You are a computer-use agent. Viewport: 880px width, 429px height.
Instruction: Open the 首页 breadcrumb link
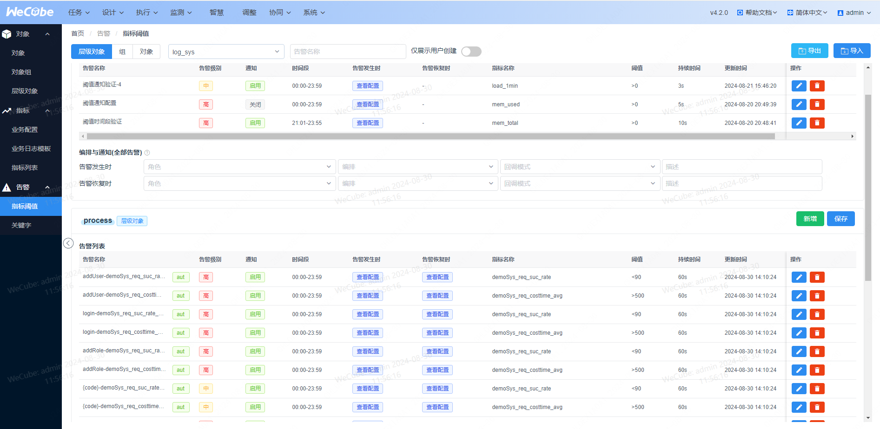tap(78, 33)
